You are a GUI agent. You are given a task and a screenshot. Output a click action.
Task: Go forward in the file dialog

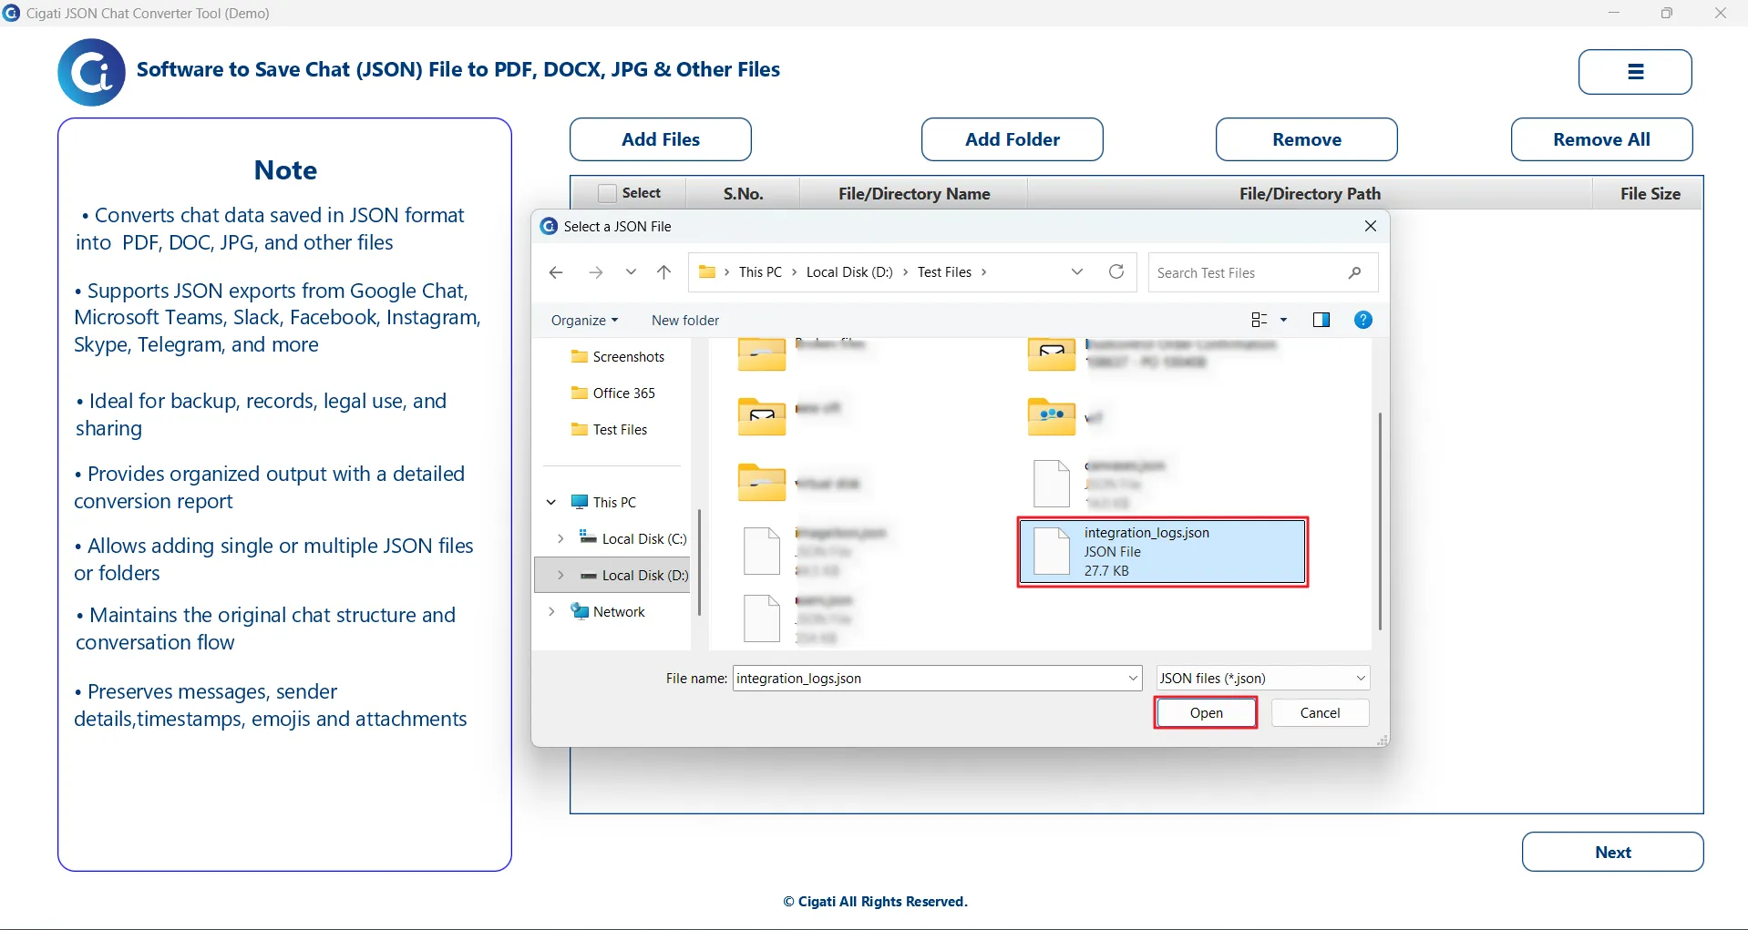(x=595, y=272)
